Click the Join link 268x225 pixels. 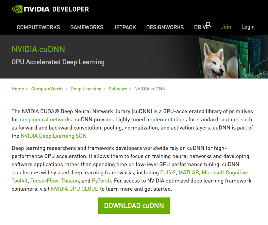point(226,27)
